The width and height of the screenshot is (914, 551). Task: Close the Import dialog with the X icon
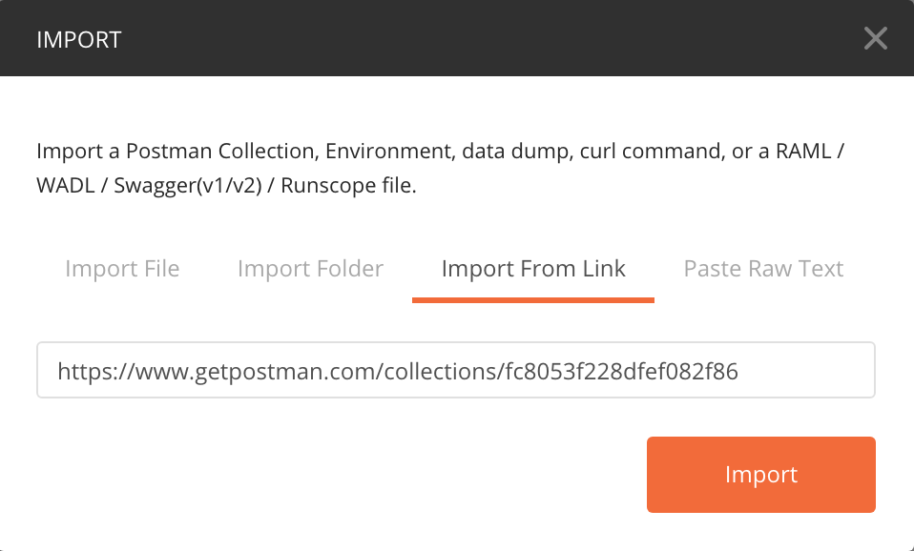tap(875, 38)
